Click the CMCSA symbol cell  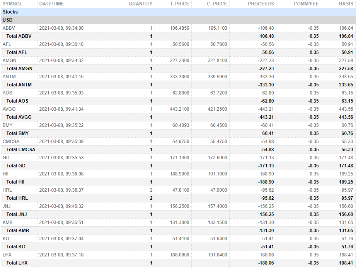11,142
